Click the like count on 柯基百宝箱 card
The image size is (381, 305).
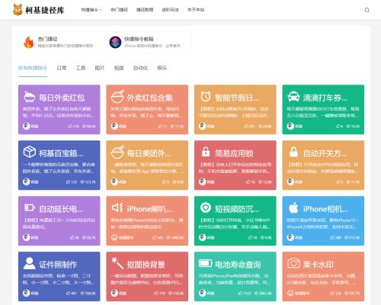point(72,182)
